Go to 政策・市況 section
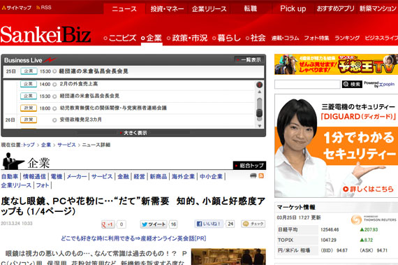Screen dimensions: 398x265 click(187, 38)
